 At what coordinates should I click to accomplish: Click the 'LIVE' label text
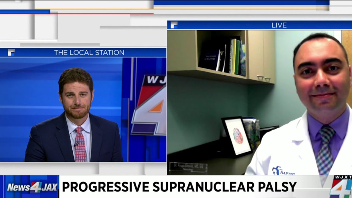(279, 25)
